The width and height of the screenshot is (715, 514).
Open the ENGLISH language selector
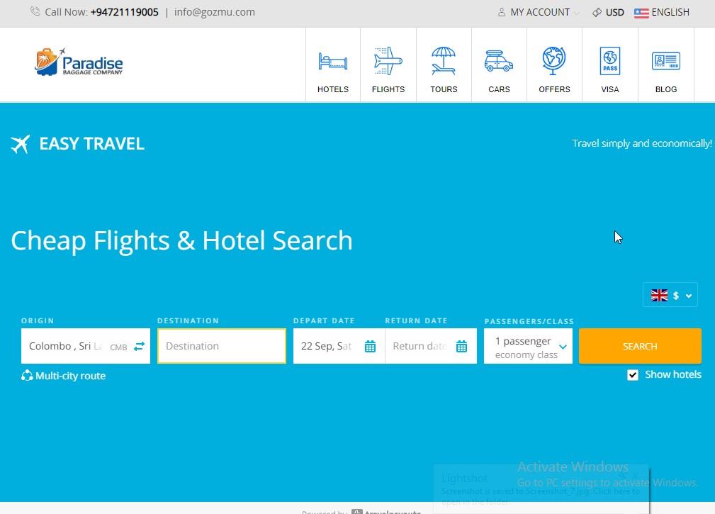662,12
